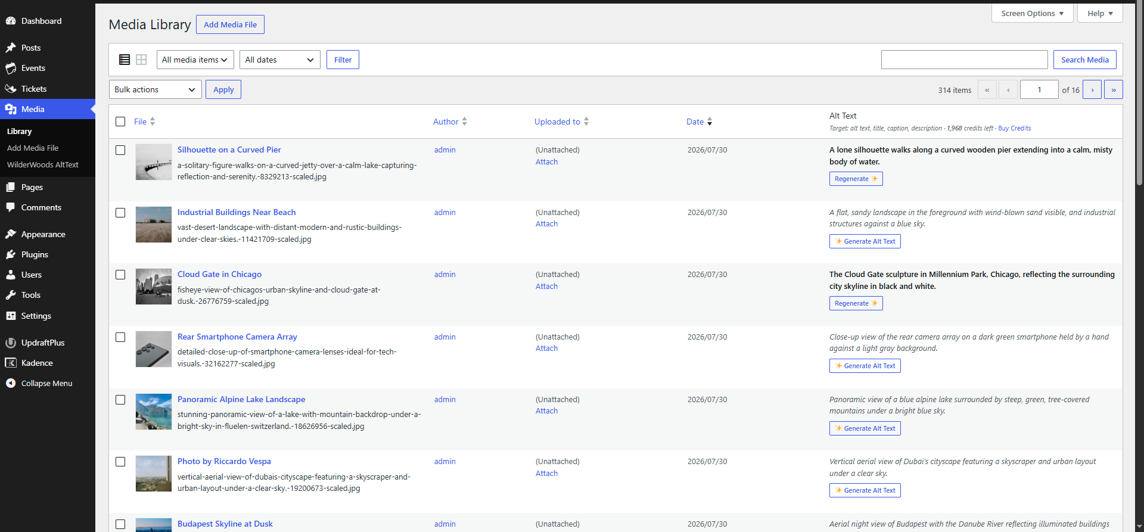The height and width of the screenshot is (532, 1144).
Task: Open the All dates dropdown
Action: tap(280, 60)
